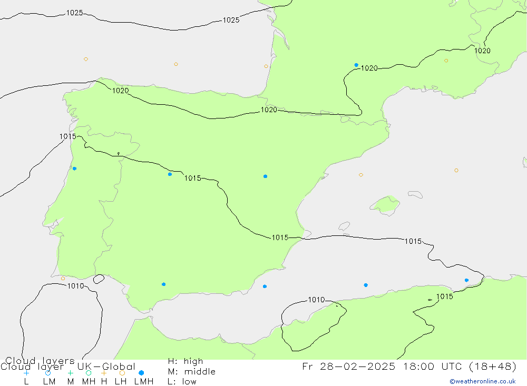
Task: Click the forecast date Fr 28-02-2025 18:00 UTC
Action: point(383,366)
